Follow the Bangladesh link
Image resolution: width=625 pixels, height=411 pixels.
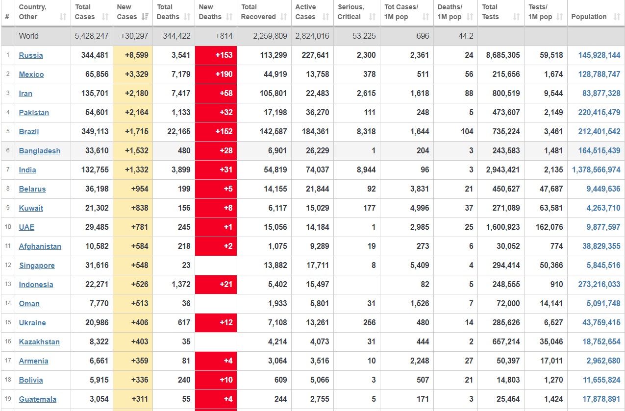pyautogui.click(x=40, y=151)
